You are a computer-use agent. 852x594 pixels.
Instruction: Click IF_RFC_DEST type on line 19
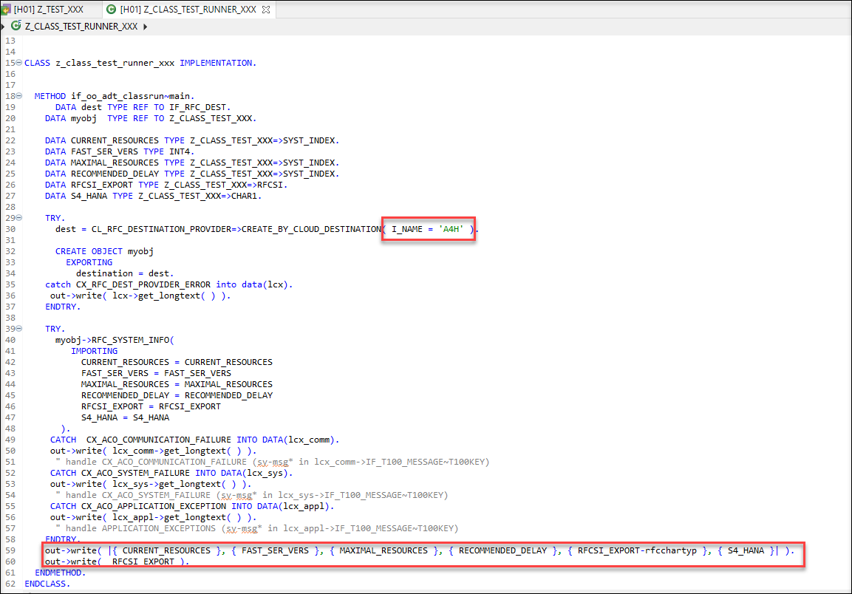point(197,107)
